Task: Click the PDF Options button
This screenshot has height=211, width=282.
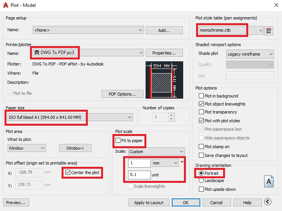Action: [122, 94]
